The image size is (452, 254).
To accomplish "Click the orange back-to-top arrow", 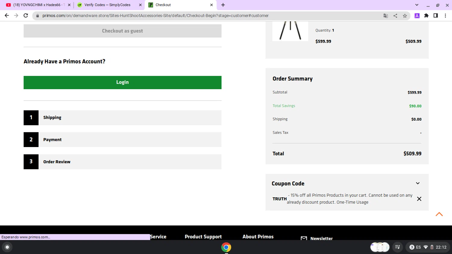I will 439,214.
